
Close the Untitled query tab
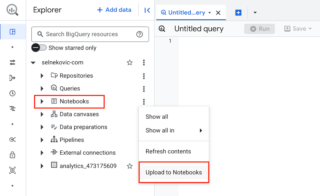tap(218, 13)
